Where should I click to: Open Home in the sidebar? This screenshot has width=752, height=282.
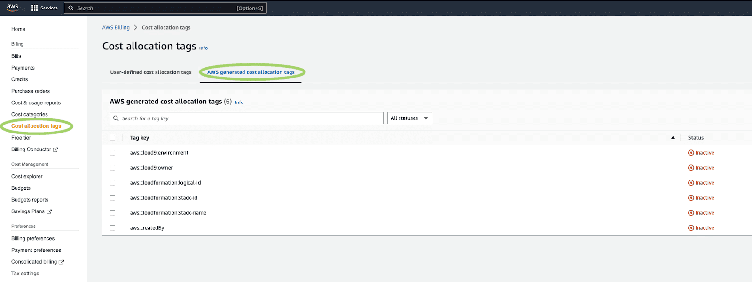click(18, 29)
